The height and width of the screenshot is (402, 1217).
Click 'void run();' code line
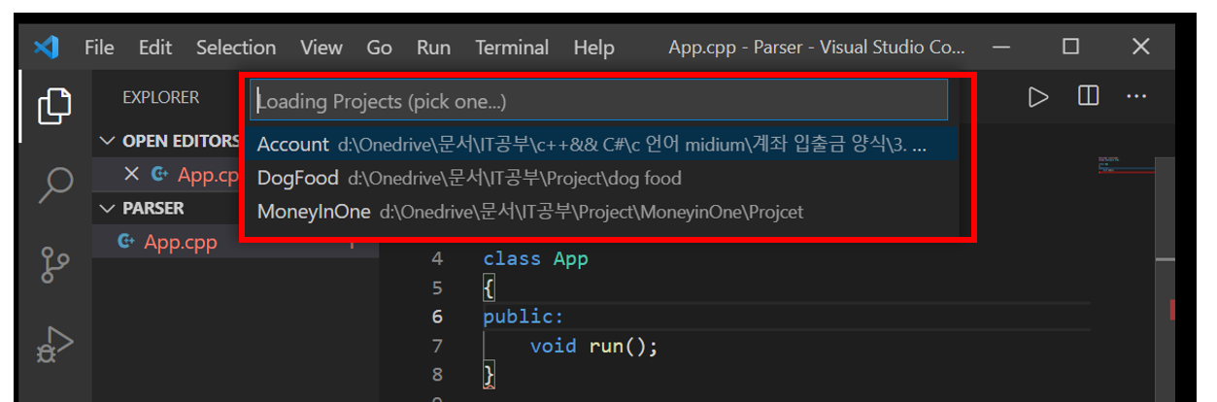coord(593,346)
